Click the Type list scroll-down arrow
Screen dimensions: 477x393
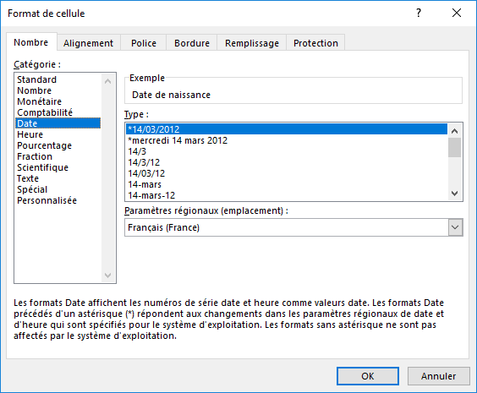(x=454, y=194)
